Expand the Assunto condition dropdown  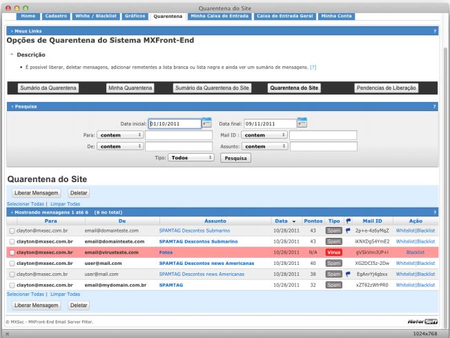265,146
